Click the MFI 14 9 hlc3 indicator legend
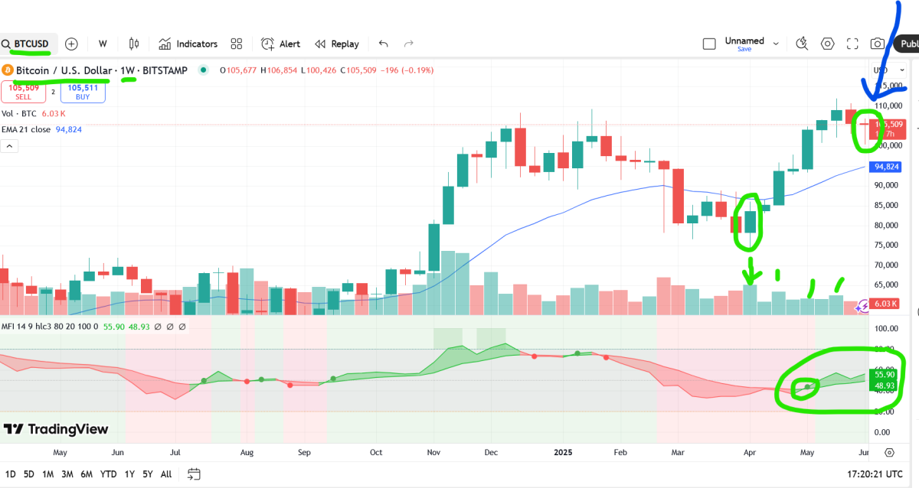The image size is (919, 488). [49, 327]
